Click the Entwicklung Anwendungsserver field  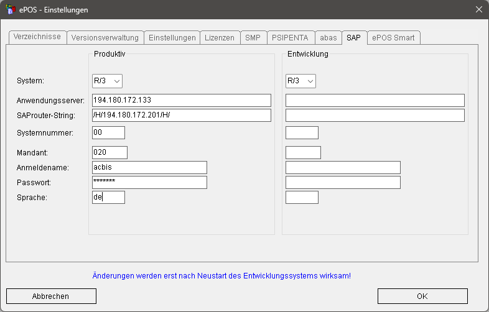375,100
